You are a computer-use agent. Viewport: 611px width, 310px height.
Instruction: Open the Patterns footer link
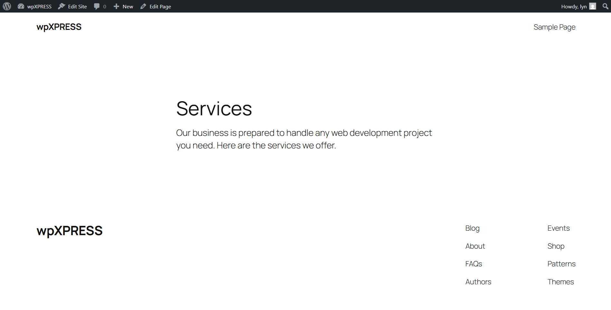tap(561, 264)
